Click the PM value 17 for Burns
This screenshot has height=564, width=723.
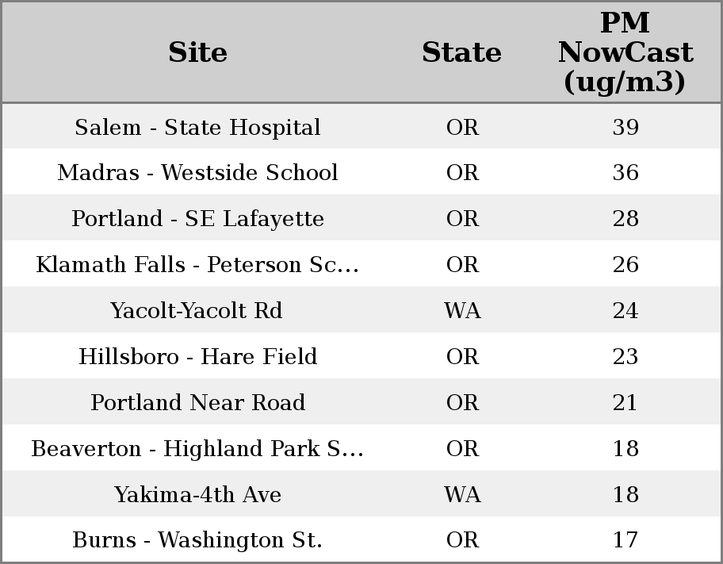coord(625,540)
